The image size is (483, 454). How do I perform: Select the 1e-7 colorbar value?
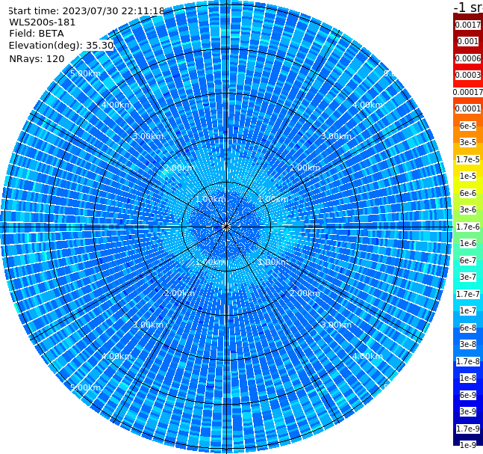click(468, 310)
